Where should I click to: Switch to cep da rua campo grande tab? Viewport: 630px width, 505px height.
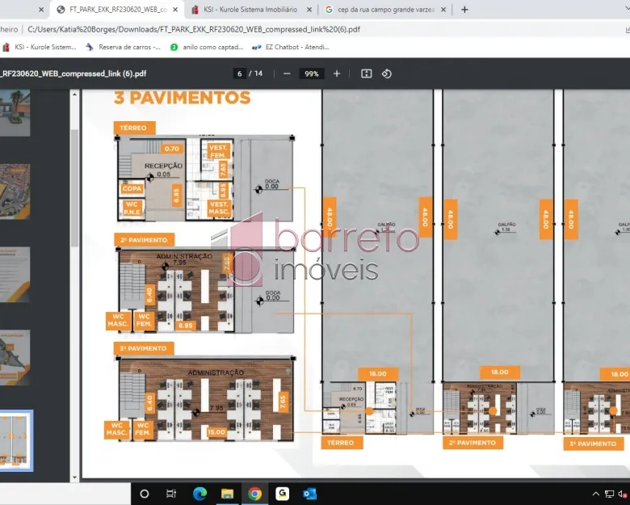(x=386, y=10)
